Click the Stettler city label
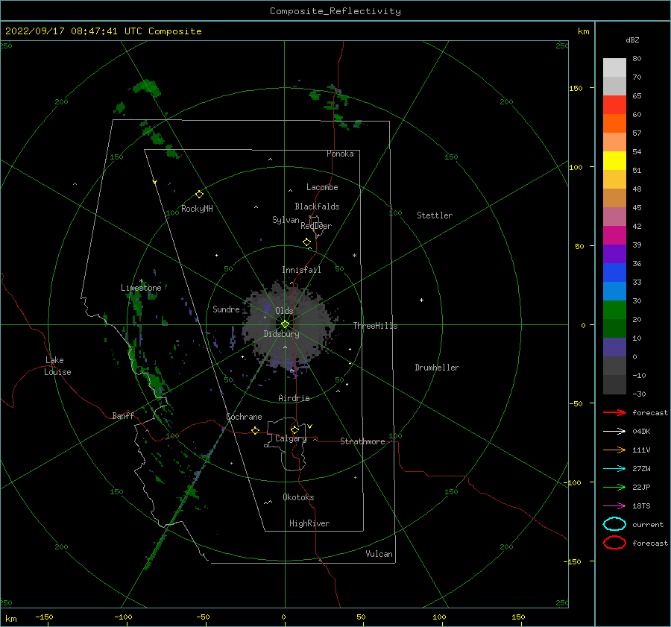 click(435, 215)
